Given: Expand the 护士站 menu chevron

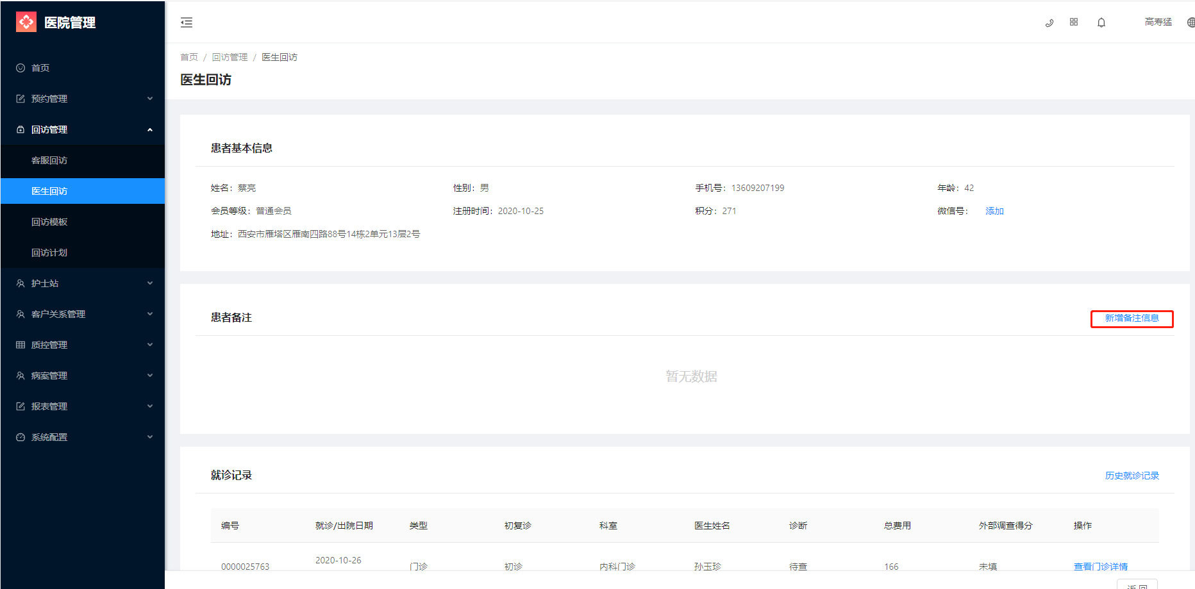Looking at the screenshot, I should click(150, 283).
